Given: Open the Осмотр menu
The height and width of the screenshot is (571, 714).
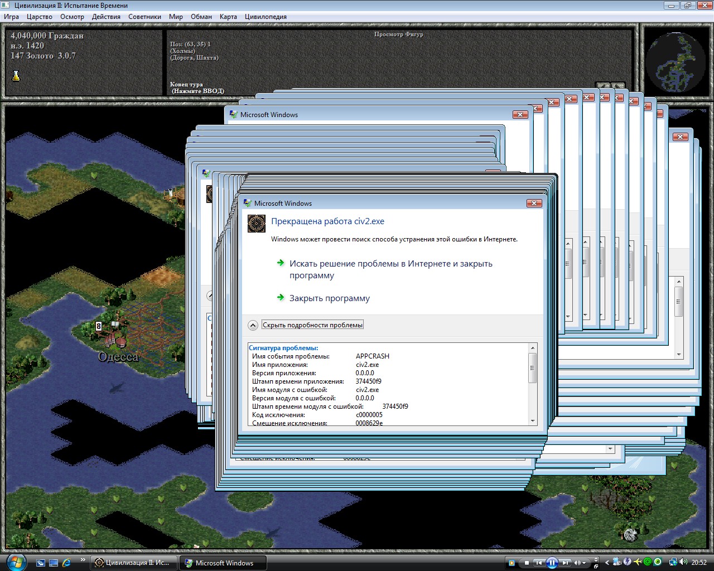Looking at the screenshot, I should point(73,17).
